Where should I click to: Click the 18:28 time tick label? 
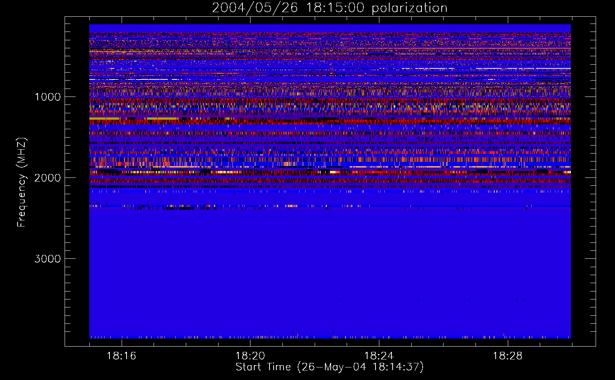[508, 356]
